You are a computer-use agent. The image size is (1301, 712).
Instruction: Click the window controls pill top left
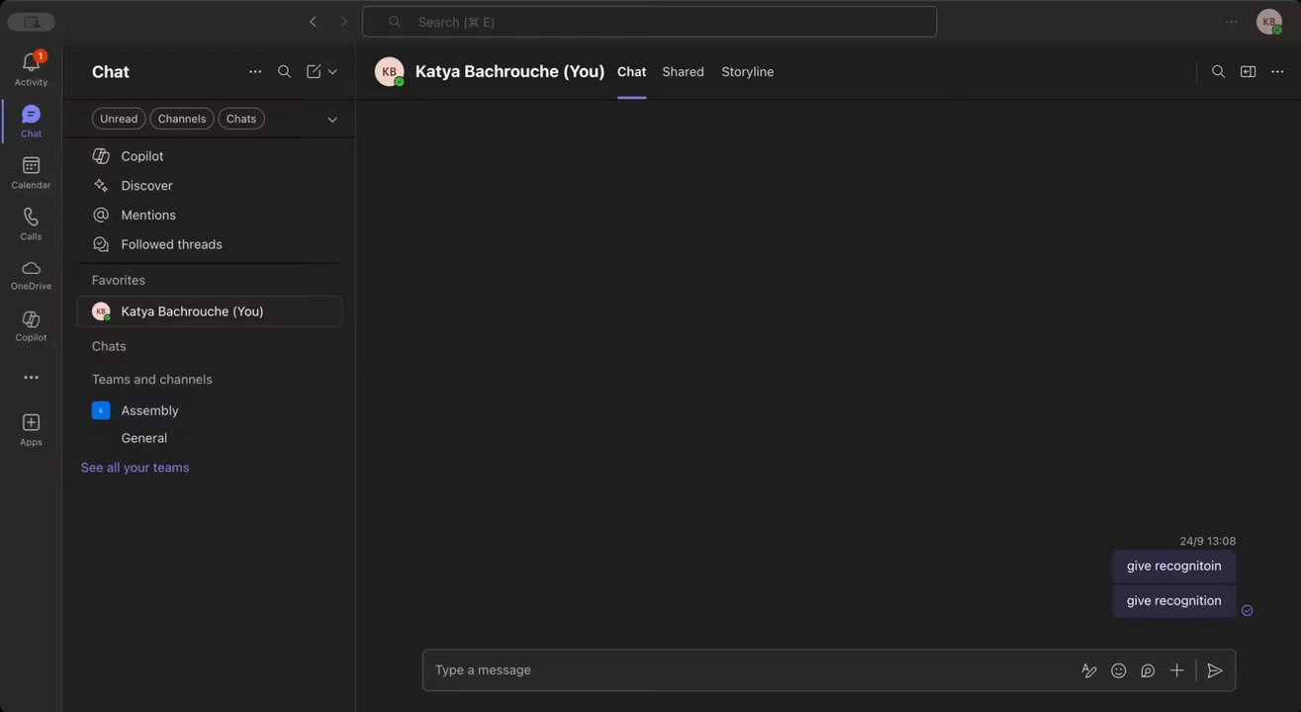tap(32, 22)
